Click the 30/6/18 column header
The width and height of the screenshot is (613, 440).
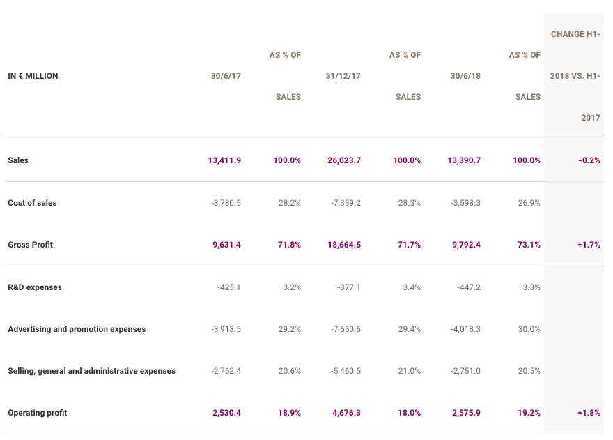pos(465,76)
